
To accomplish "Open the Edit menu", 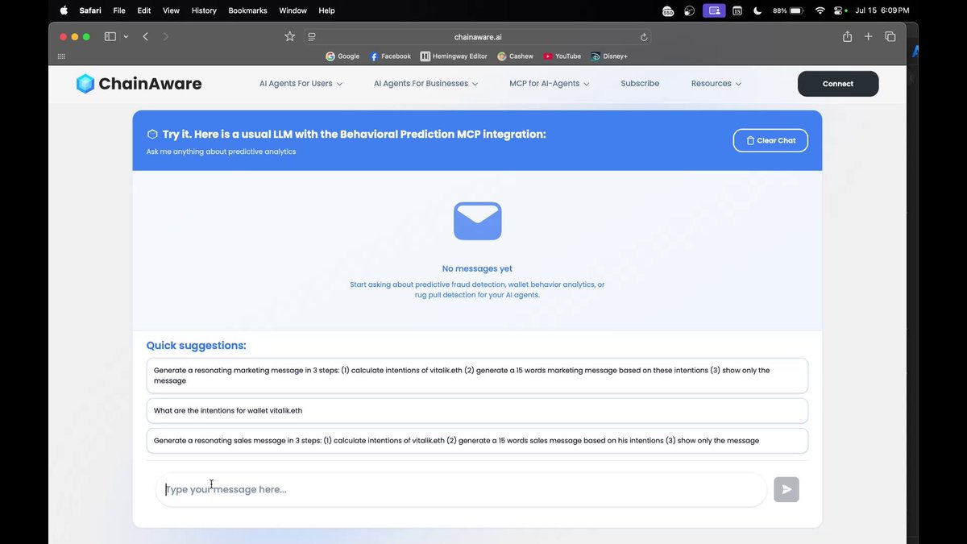I will pos(144,10).
